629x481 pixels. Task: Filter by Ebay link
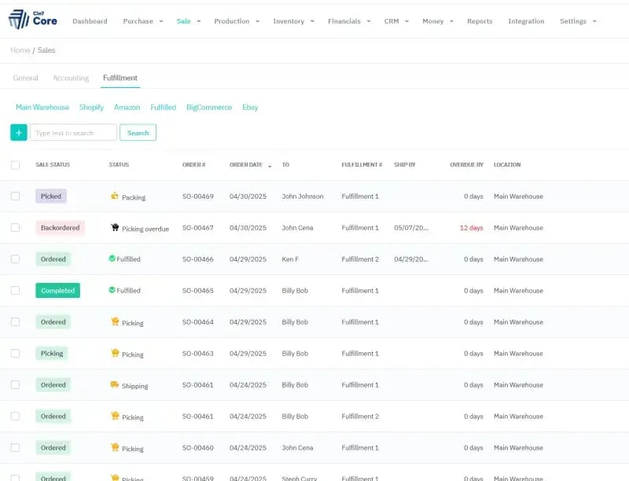coord(250,107)
